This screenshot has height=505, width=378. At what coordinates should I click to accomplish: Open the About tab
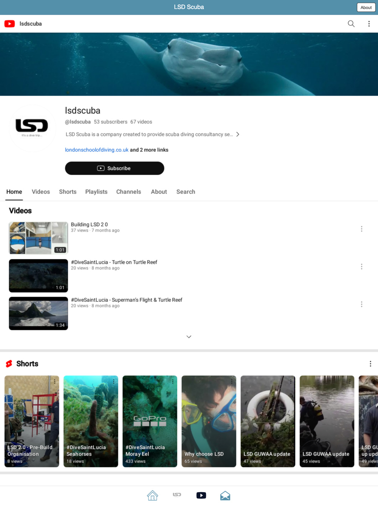click(x=159, y=192)
